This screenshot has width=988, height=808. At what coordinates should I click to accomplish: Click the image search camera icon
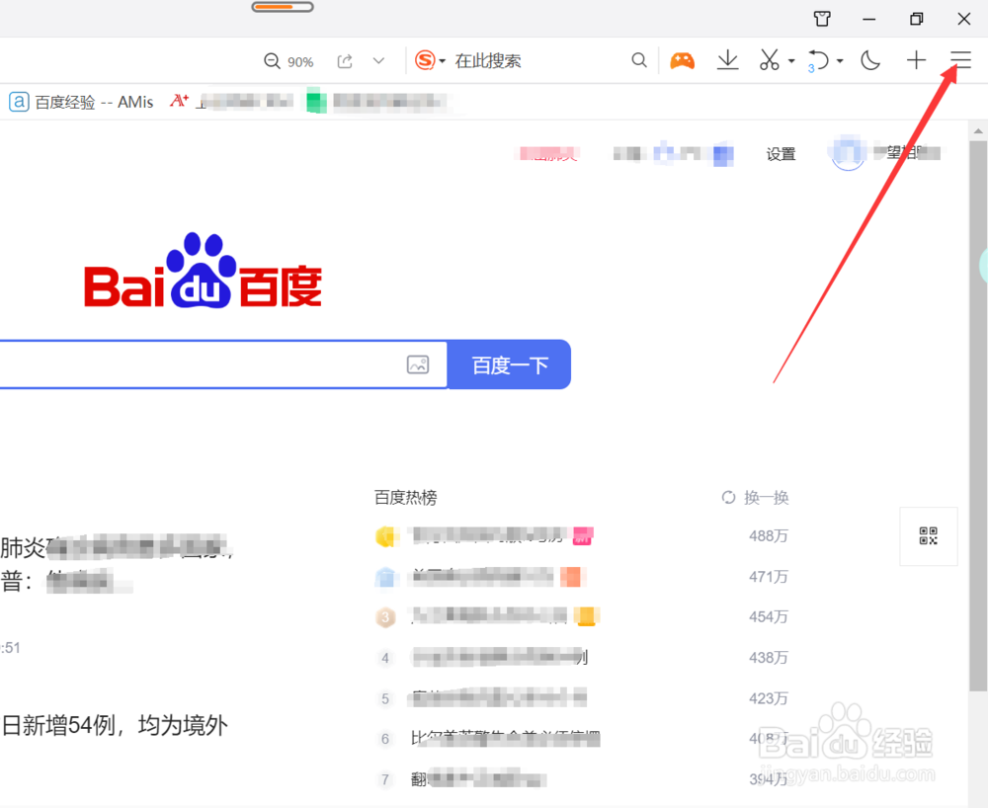(418, 364)
